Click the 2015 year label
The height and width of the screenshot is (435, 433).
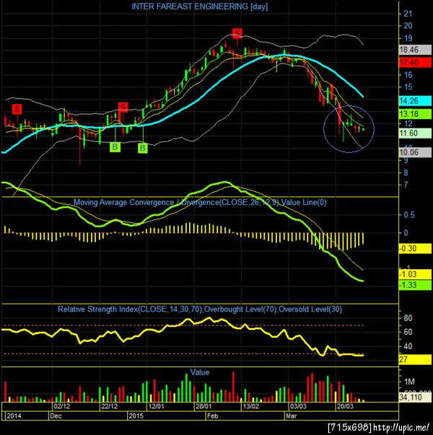[136, 416]
